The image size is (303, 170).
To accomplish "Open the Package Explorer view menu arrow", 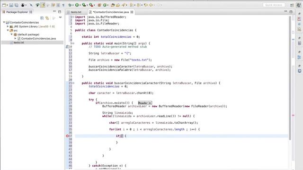I will pos(60,17).
